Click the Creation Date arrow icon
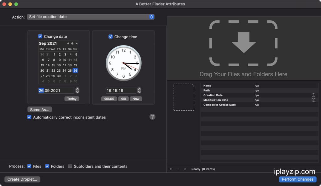The width and height of the screenshot is (321, 186). tap(313, 95)
